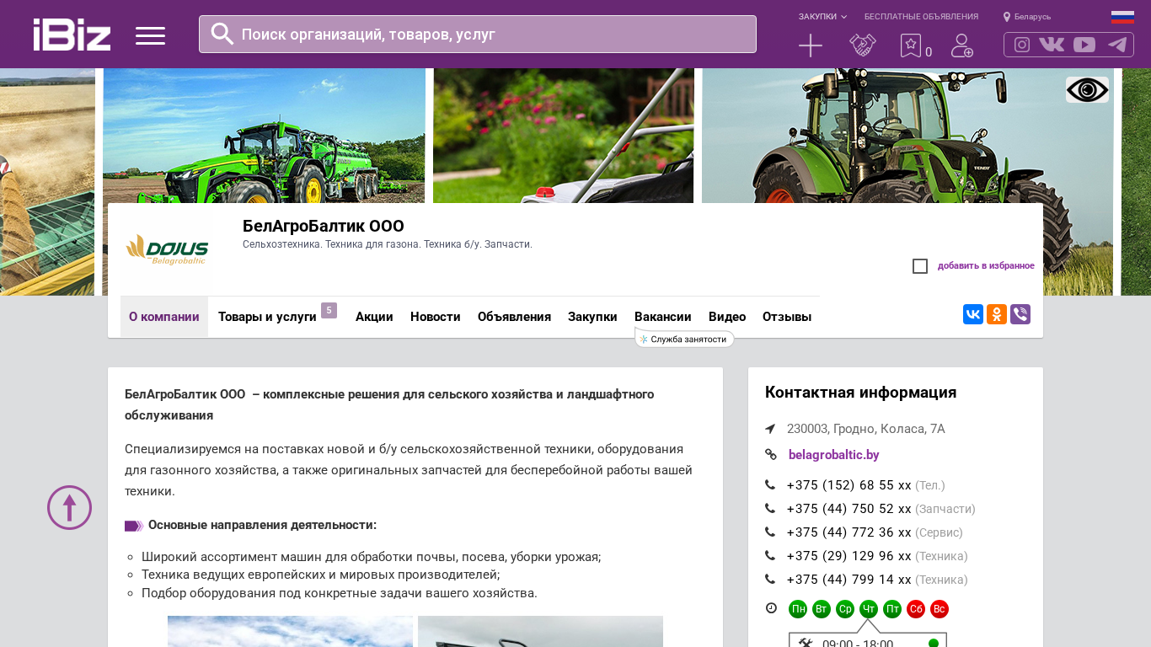Reveal phone +375 (152) 68 55 xx
1151x647 pixels.
coord(849,485)
